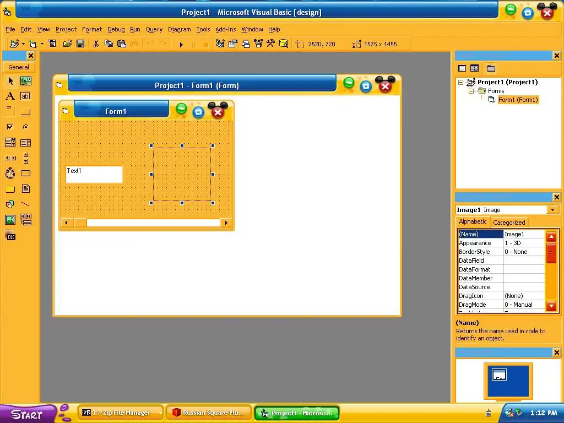Select the Pointer tool in toolbox

[10, 81]
